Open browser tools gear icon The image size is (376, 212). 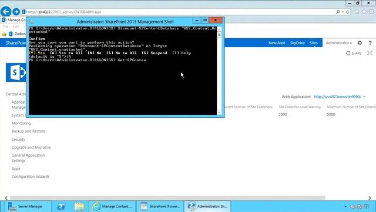371,12
